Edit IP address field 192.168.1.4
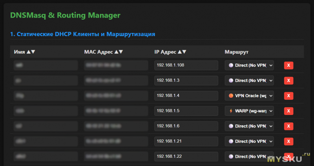314x166 pixels. pos(186,96)
